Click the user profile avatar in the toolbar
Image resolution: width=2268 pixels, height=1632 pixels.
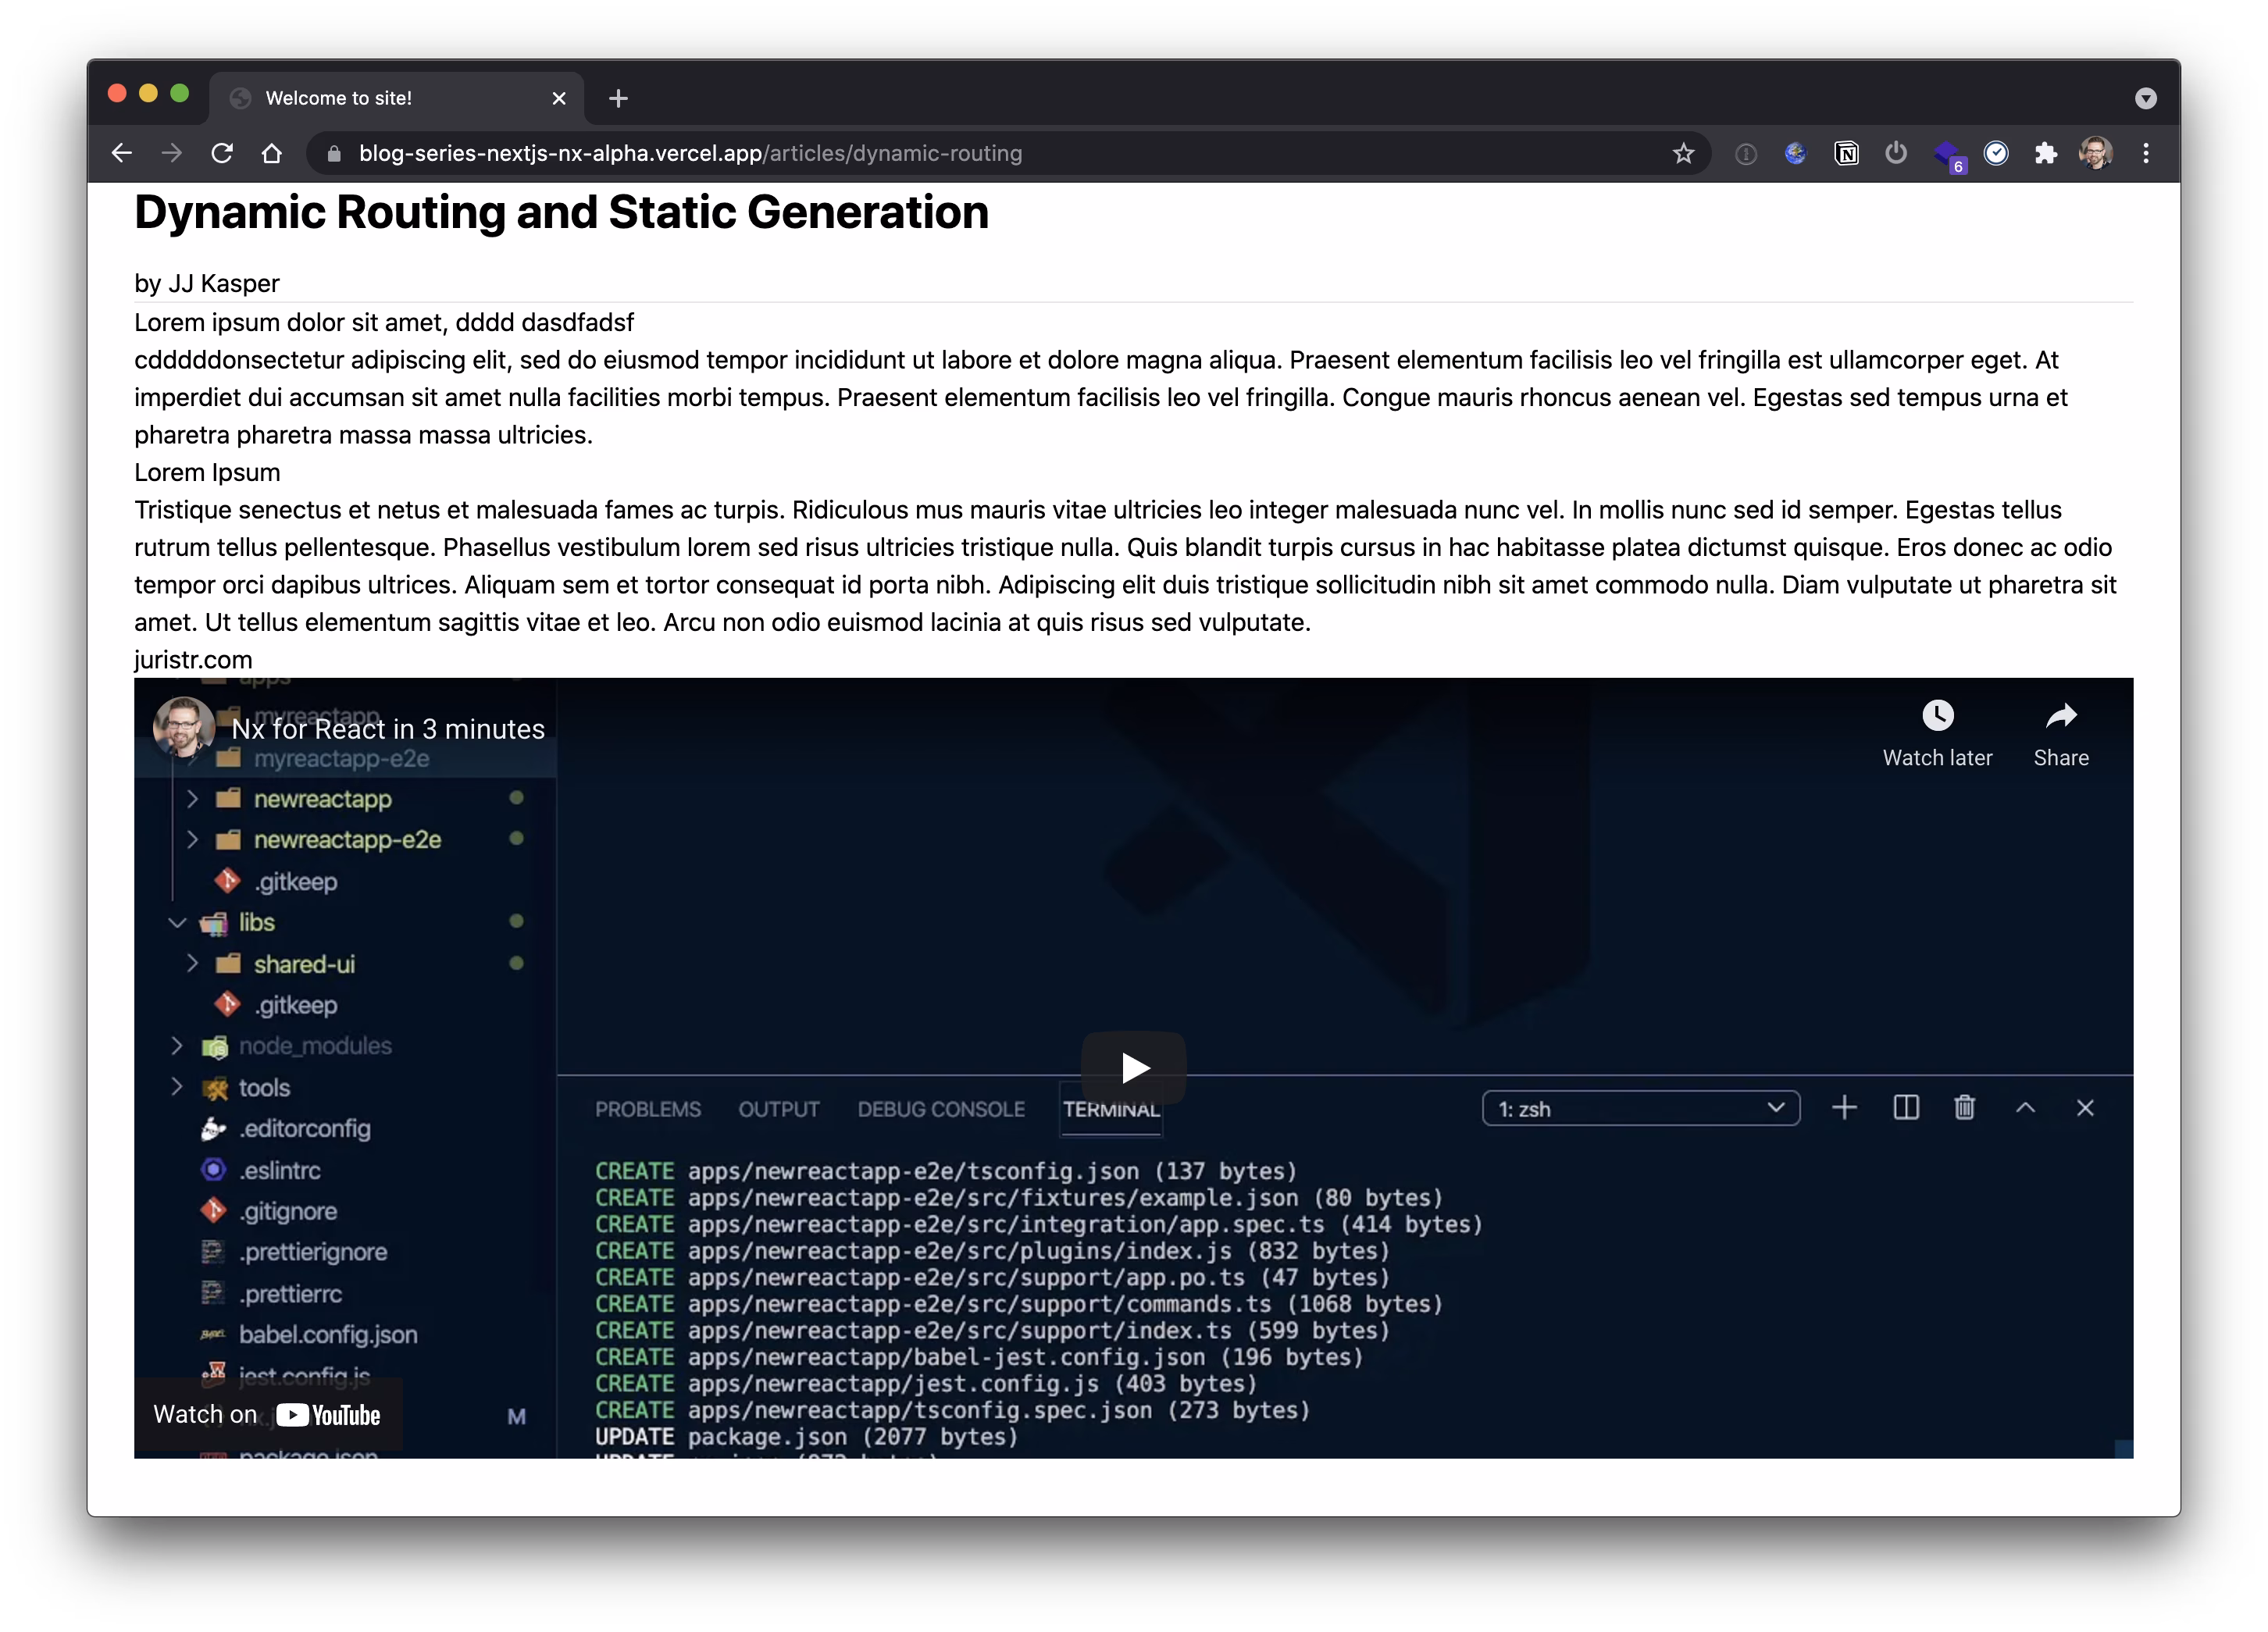click(2095, 153)
